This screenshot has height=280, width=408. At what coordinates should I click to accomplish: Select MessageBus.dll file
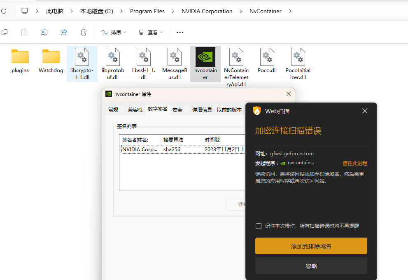(x=175, y=64)
